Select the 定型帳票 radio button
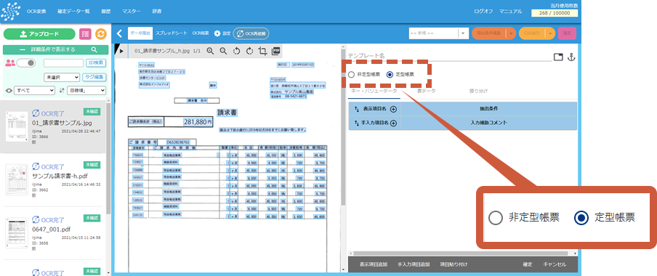Viewport: 657px width, 276px height. [390, 75]
